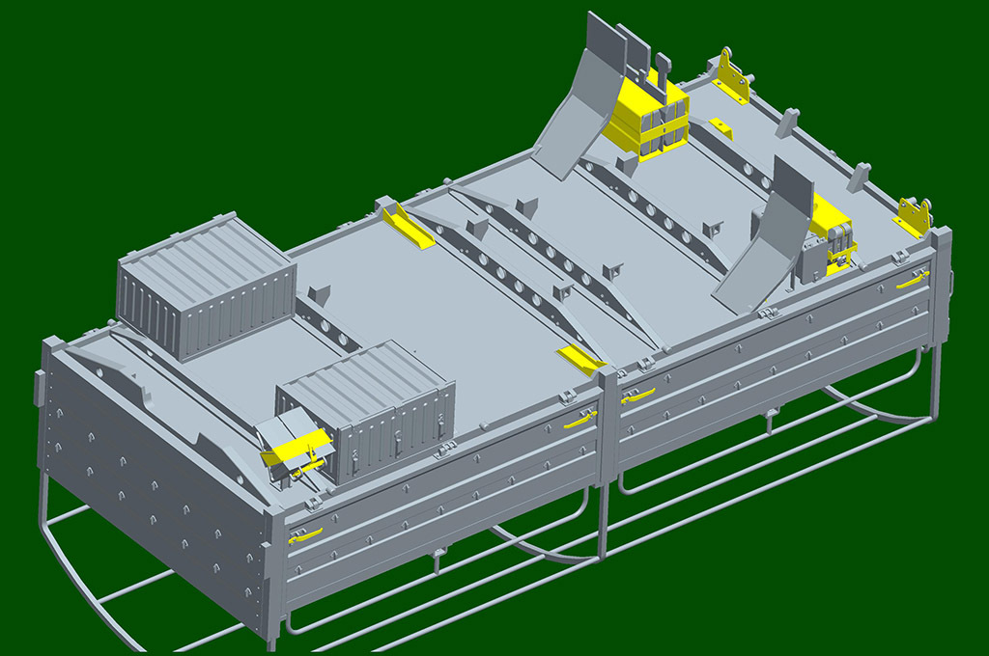Viewport: 989px width, 656px height.
Task: Select the yellow handle just left of center post
Action: point(579,419)
